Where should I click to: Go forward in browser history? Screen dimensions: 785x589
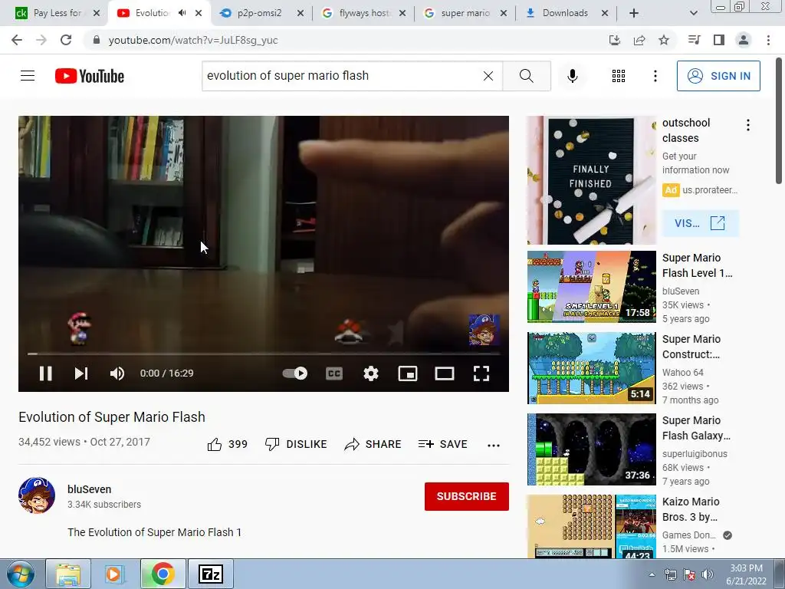41,40
